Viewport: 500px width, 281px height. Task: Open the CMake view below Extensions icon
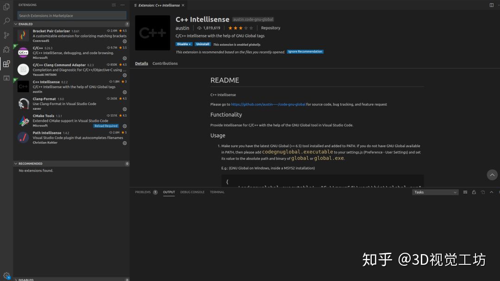tap(6, 78)
